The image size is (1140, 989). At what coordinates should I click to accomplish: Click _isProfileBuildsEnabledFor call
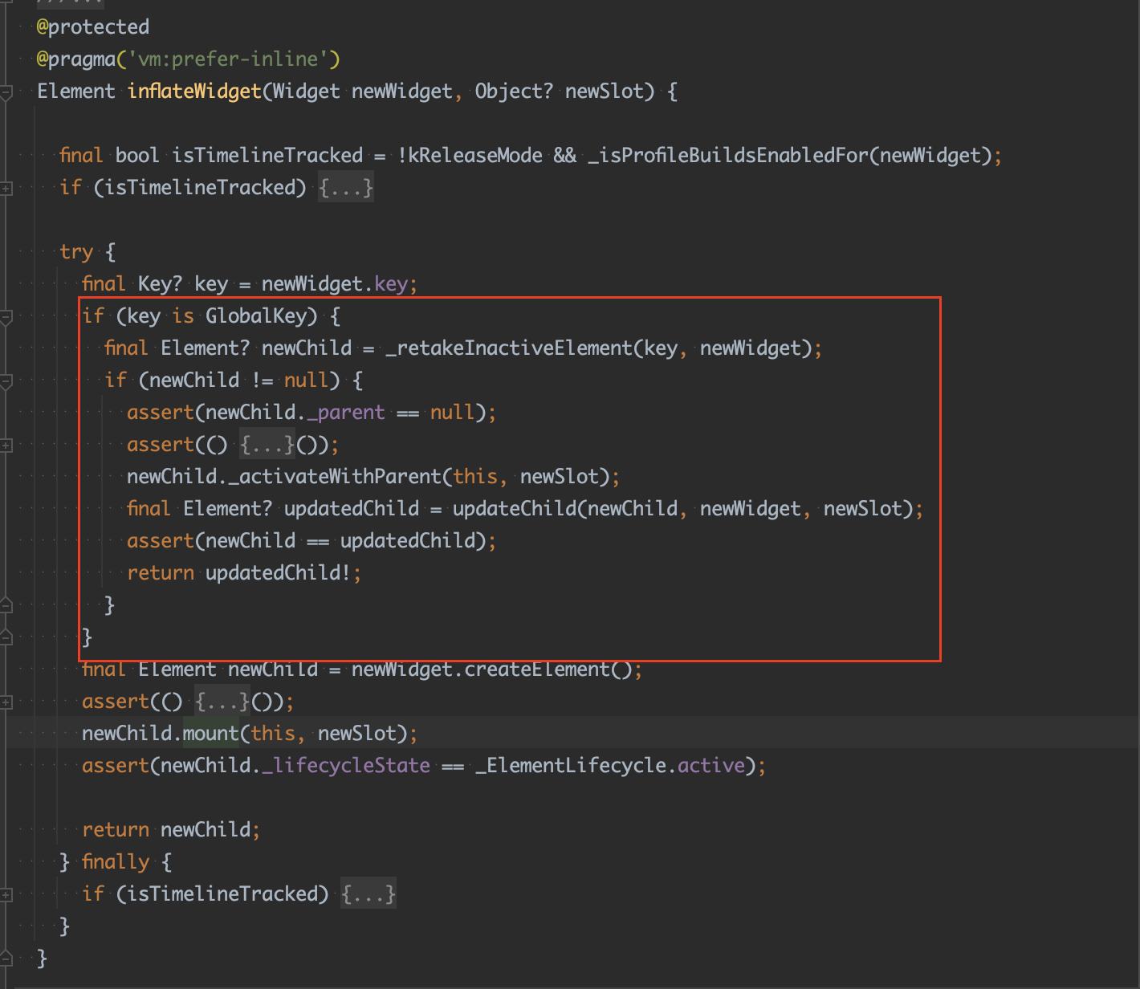(x=728, y=156)
